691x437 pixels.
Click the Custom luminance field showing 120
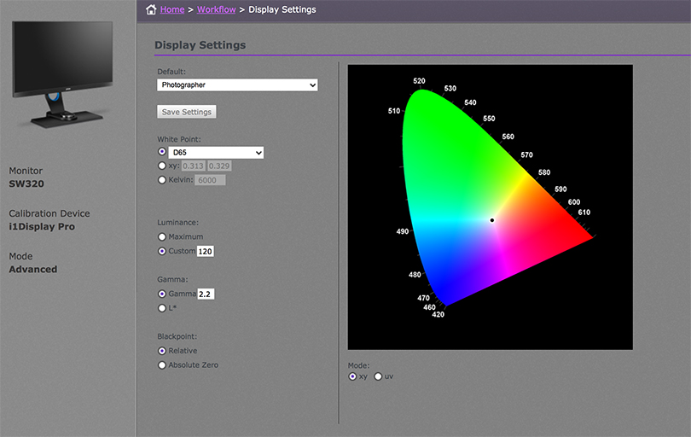[x=206, y=251]
